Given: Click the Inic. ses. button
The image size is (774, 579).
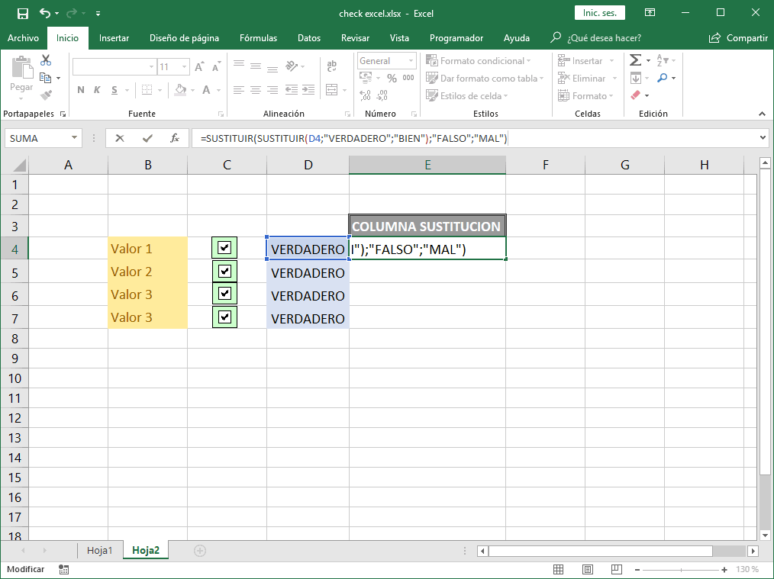Looking at the screenshot, I should 599,12.
